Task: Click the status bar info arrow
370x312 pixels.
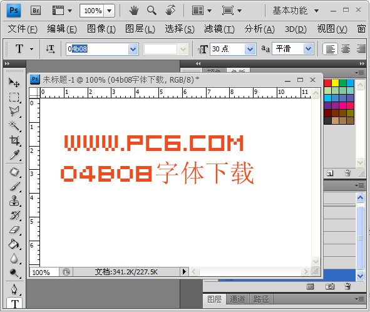Action: tap(184, 272)
